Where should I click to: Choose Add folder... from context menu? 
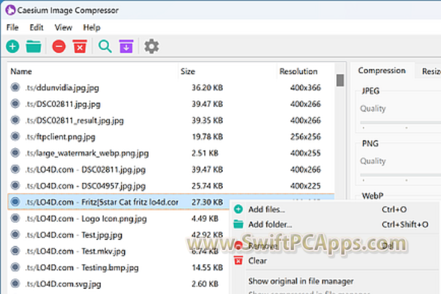click(x=270, y=224)
